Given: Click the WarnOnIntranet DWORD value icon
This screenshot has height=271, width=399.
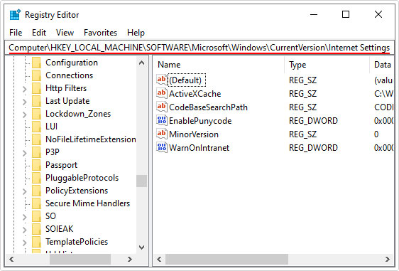Looking at the screenshot, I should (x=162, y=147).
